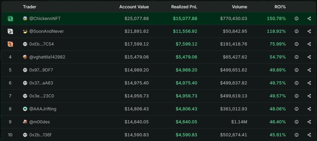Viewport: 317px width, 141px height.
Task: Share the @SoonAndNever row
Action: (309, 31)
